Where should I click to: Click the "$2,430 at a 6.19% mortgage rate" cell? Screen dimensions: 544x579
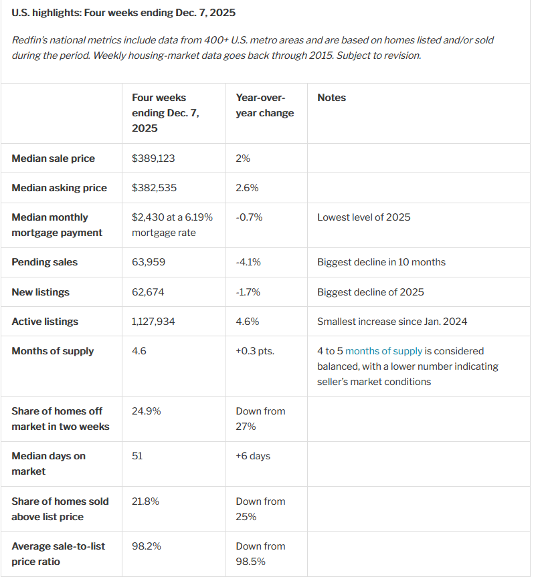tap(172, 225)
